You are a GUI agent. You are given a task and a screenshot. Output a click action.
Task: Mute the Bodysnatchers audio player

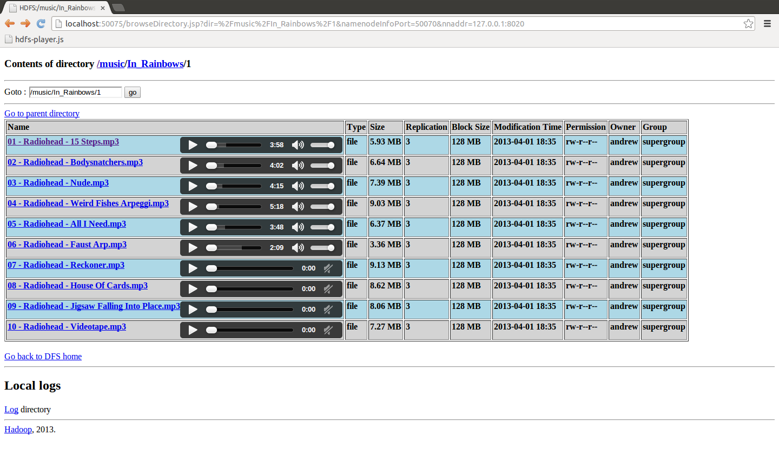tap(298, 166)
